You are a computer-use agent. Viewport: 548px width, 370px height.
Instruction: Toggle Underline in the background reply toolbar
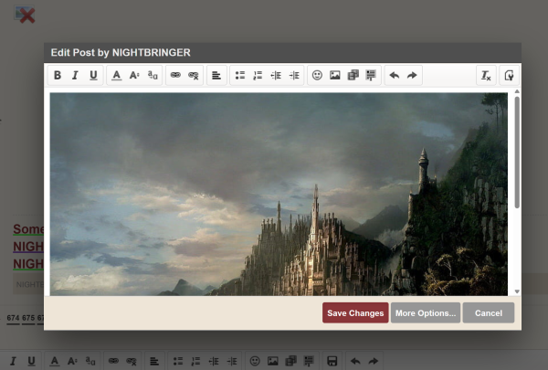tap(31, 361)
